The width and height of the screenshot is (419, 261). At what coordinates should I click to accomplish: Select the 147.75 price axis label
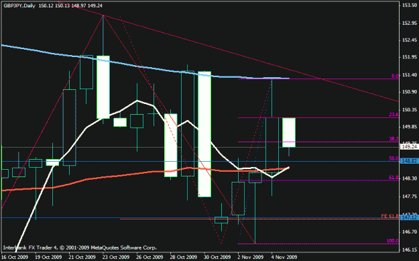[410, 197]
